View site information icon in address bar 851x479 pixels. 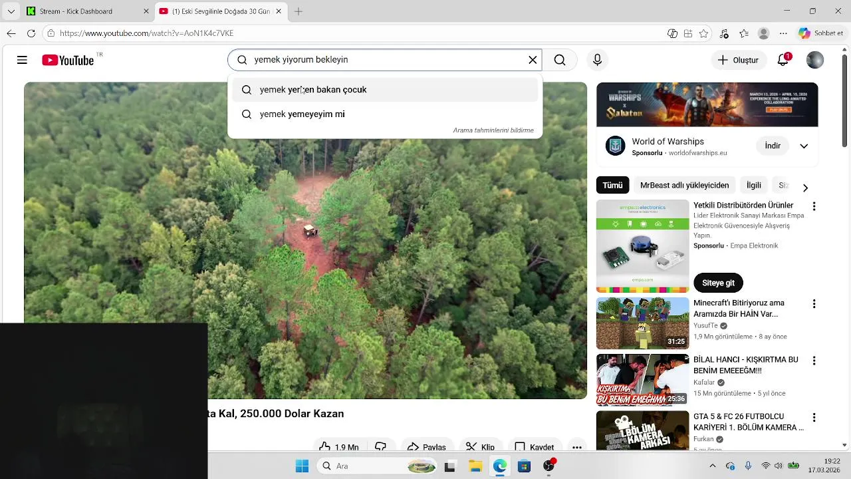pyautogui.click(x=51, y=33)
